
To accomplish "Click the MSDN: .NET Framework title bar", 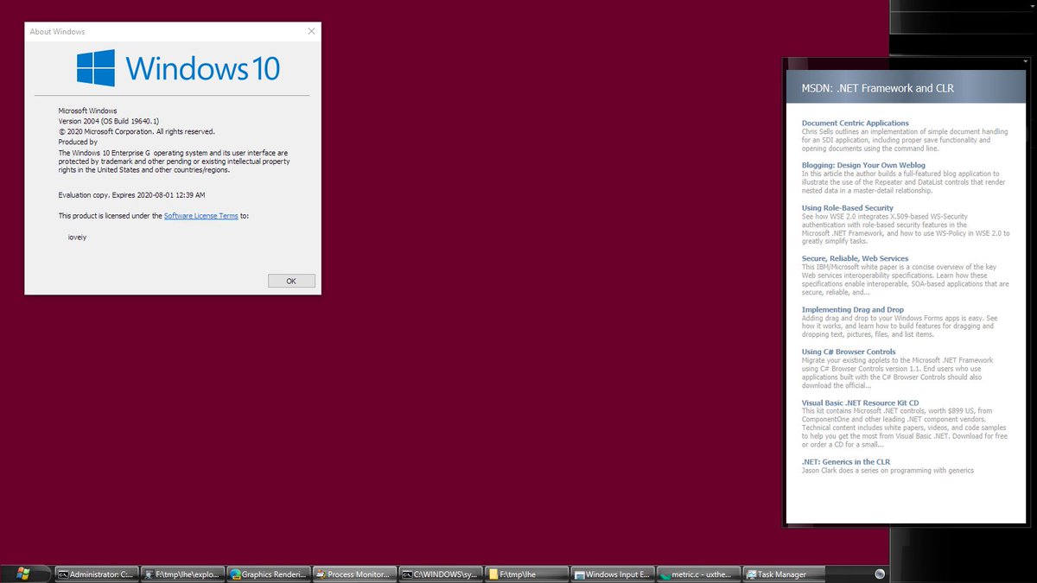I will point(876,87).
